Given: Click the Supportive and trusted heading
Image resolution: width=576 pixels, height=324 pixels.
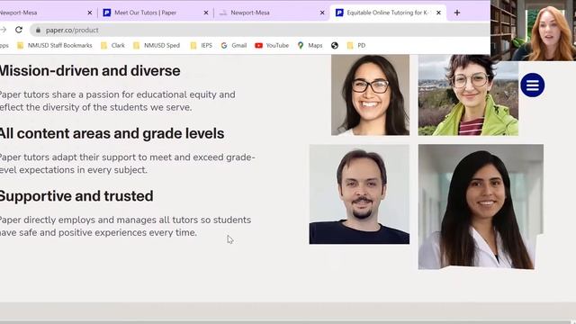Looking at the screenshot, I should tap(76, 196).
